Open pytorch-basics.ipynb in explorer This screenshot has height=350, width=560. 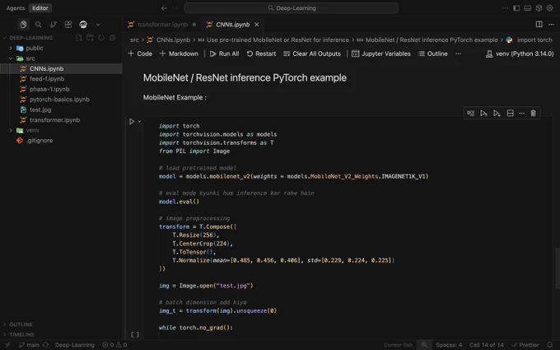click(61, 100)
